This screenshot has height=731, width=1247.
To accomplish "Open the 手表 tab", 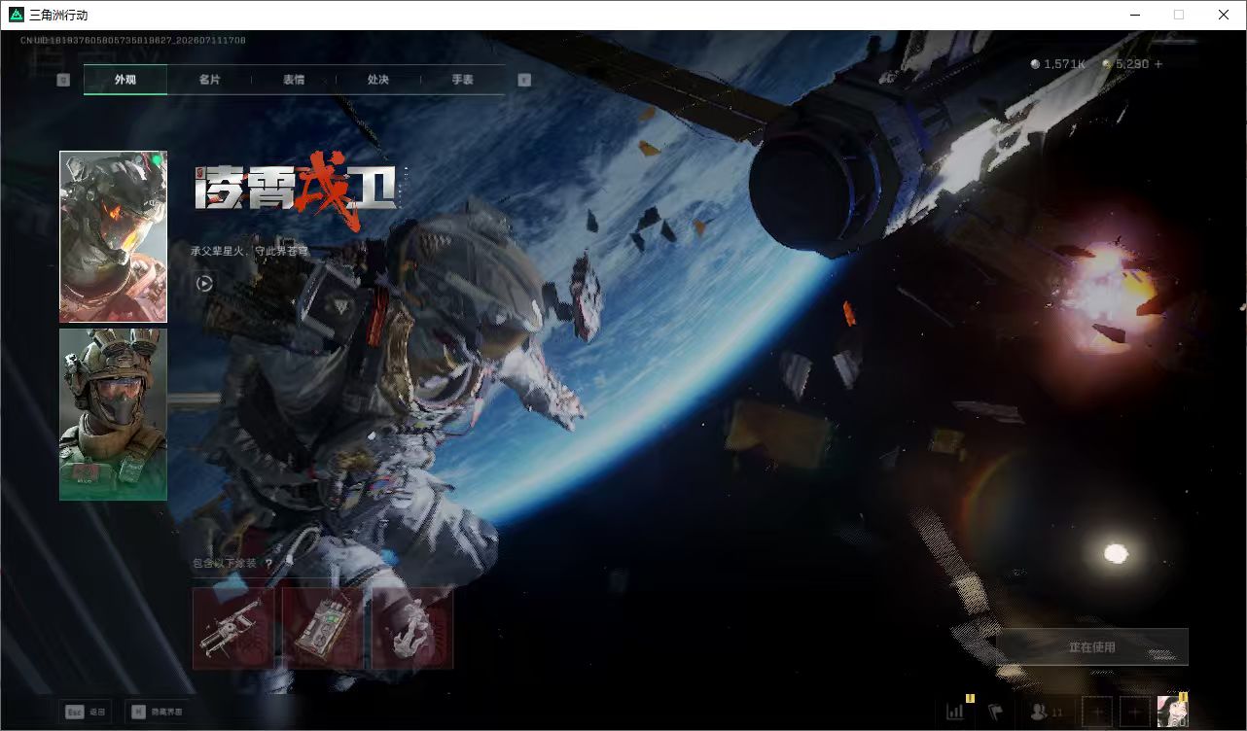I will pyautogui.click(x=462, y=80).
